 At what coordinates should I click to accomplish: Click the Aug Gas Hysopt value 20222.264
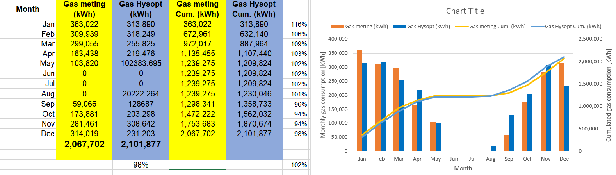pos(141,94)
